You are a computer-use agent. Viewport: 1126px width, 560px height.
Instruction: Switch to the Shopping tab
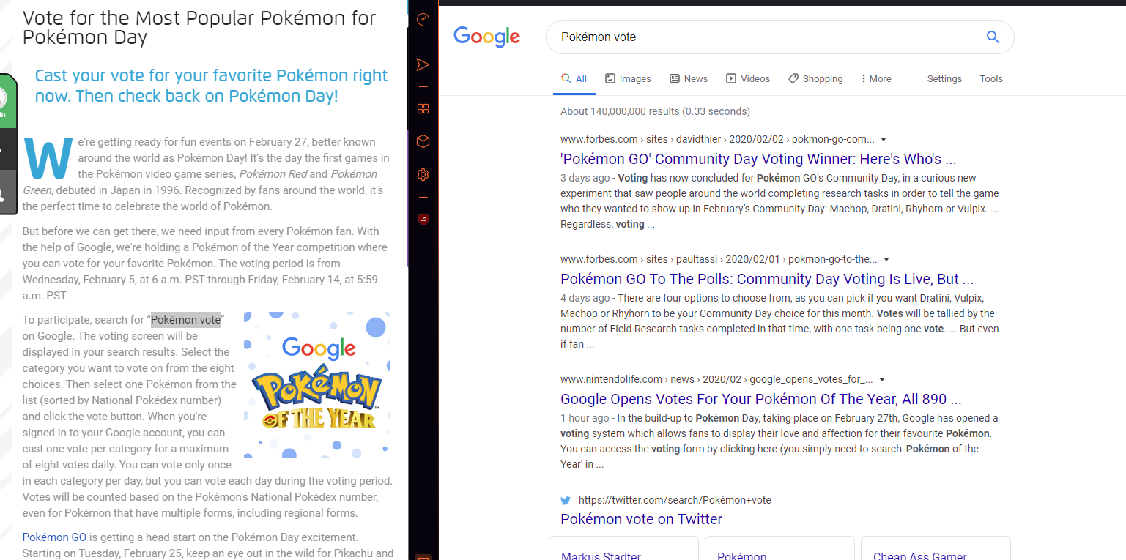(815, 79)
